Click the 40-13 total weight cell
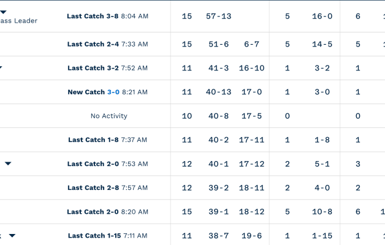The width and height of the screenshot is (385, 245). tap(219, 92)
